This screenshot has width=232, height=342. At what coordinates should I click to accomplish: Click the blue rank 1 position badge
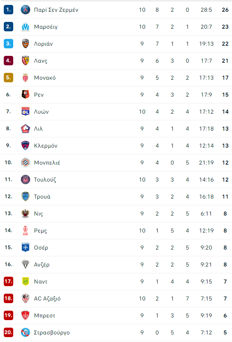pos(9,10)
